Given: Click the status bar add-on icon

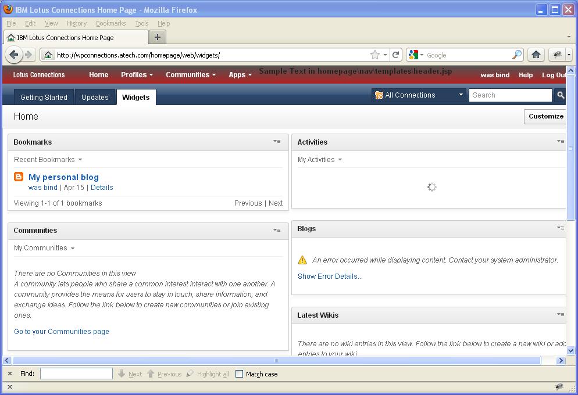Looking at the screenshot, I should point(559,386).
